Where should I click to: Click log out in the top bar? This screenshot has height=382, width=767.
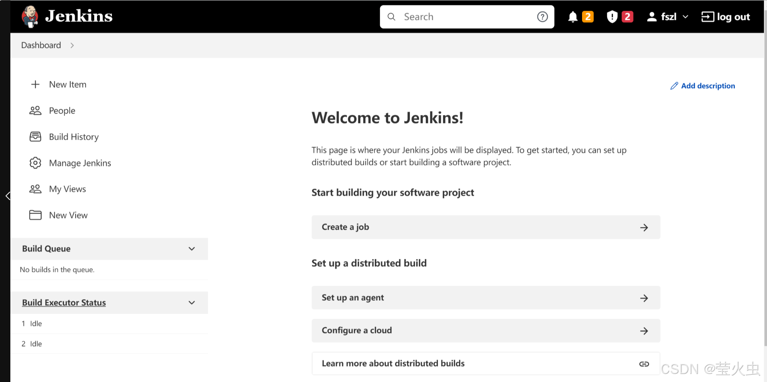pos(733,16)
